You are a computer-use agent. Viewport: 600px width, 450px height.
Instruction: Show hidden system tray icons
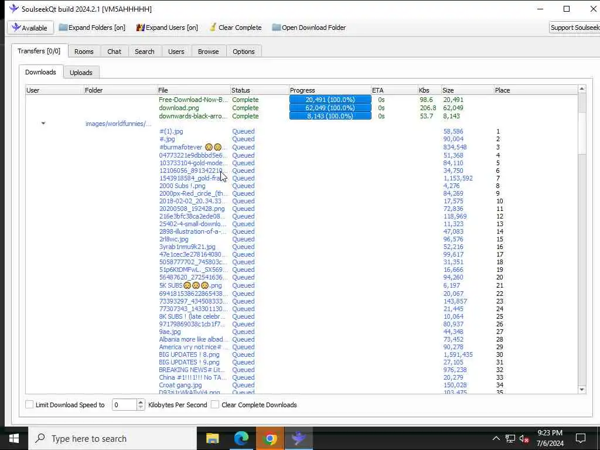click(496, 438)
